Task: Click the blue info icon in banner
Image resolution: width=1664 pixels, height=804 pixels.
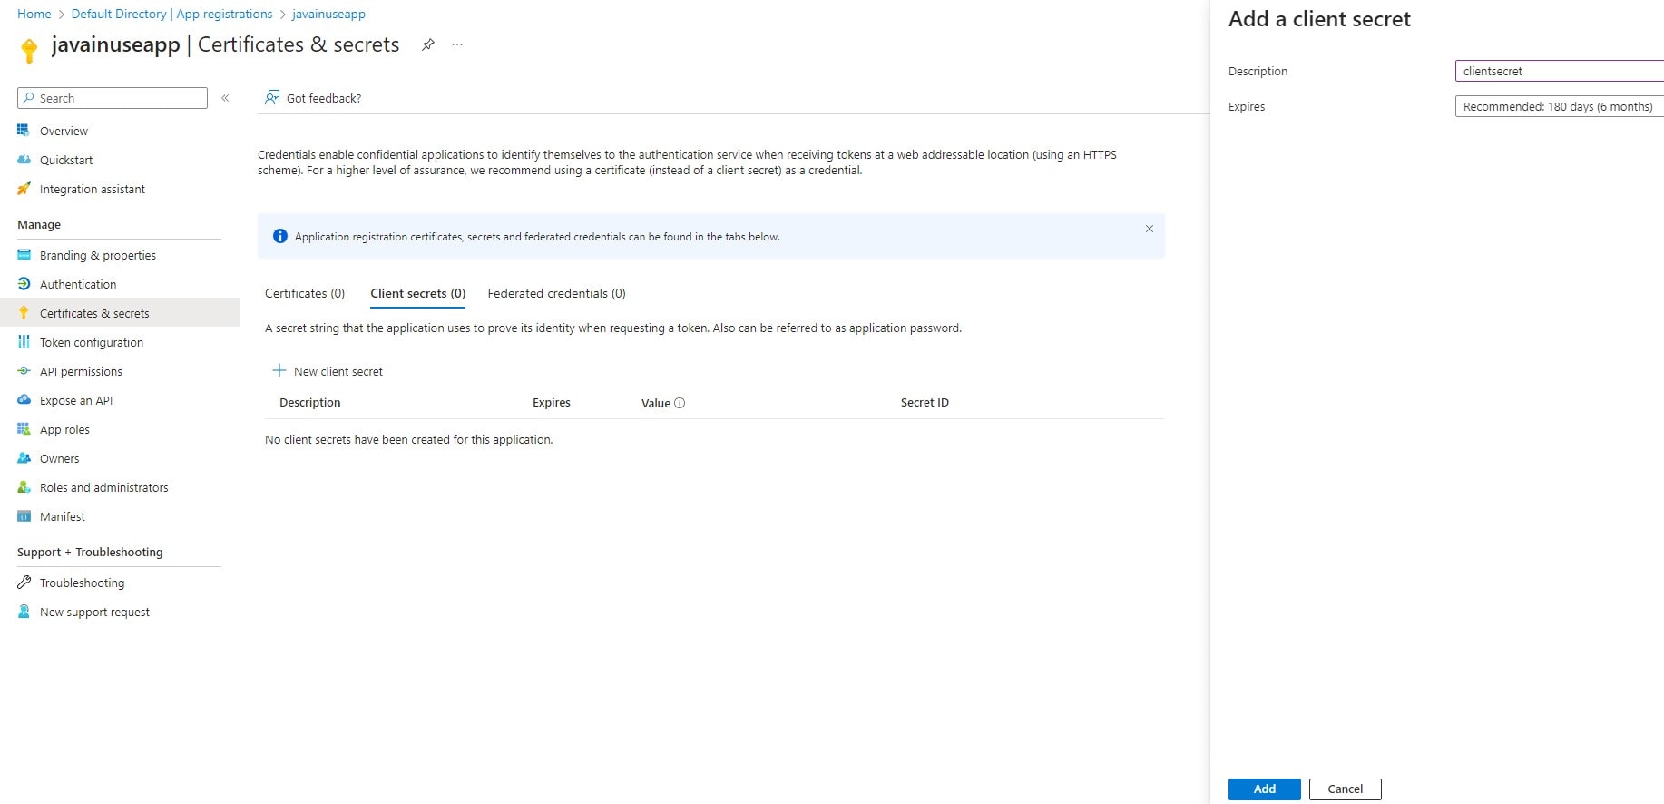Action: click(280, 236)
